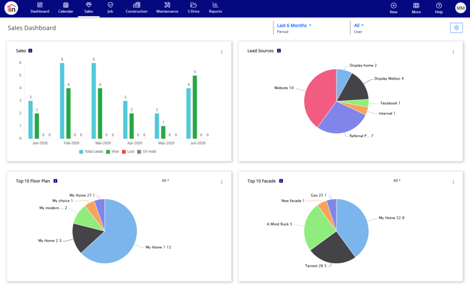Open the Calendar icon in top navigation
The height and width of the screenshot is (286, 470).
point(66,5)
